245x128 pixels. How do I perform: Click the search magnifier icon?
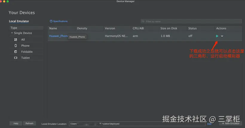tap(143, 21)
